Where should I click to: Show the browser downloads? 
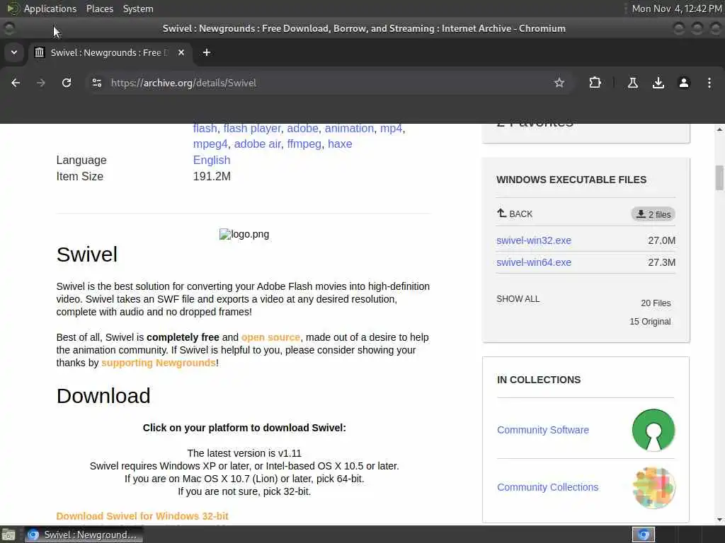point(658,83)
